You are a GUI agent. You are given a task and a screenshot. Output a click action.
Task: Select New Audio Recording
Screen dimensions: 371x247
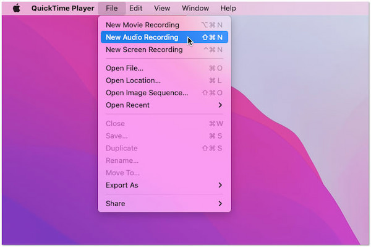tap(164, 37)
